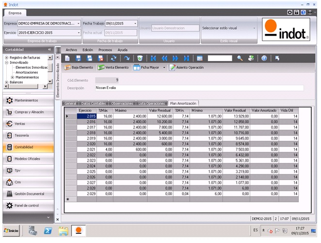
Task: Collapse the Contabilidad side panel
Action: tap(49, 49)
